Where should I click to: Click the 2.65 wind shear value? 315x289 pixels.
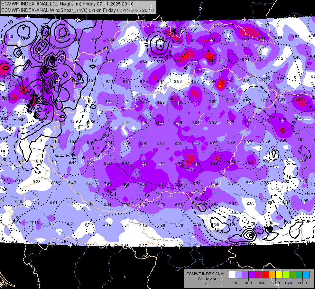tap(251, 203)
